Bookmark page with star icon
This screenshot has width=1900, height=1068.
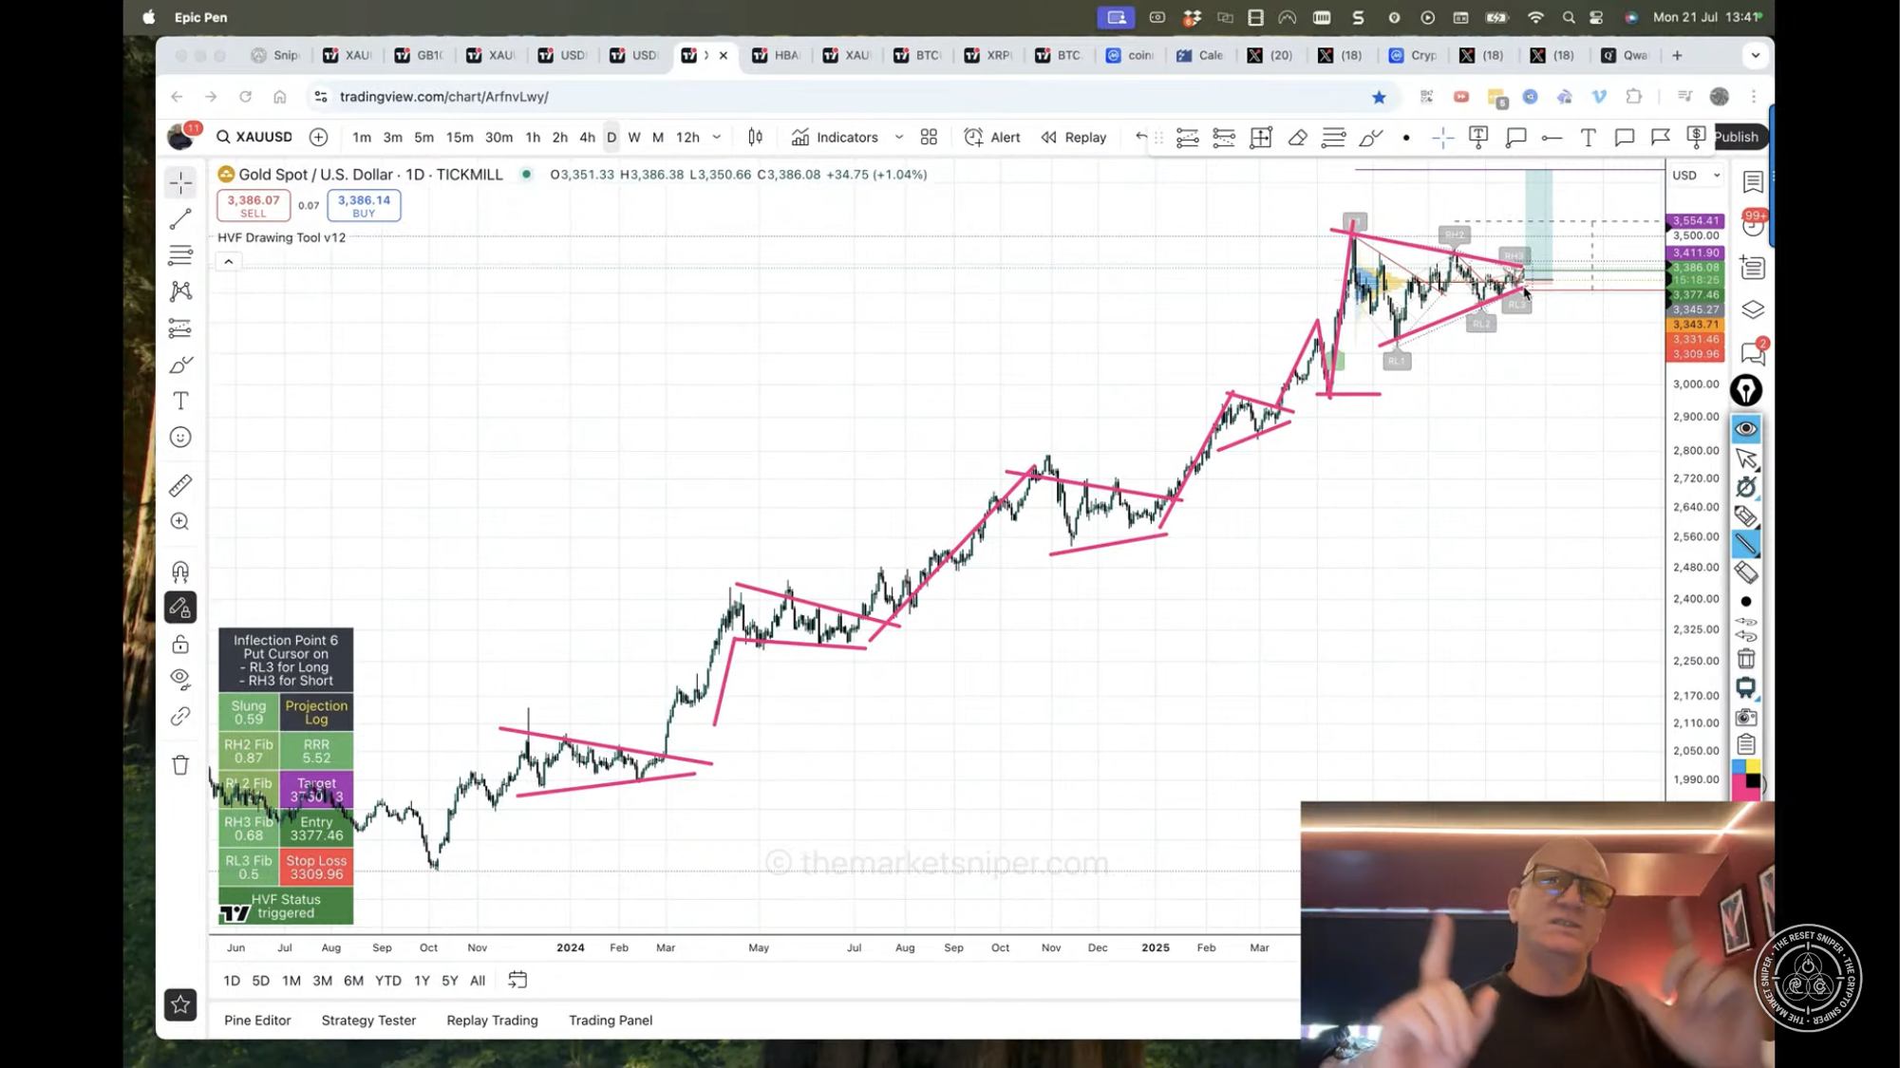click(x=1379, y=97)
